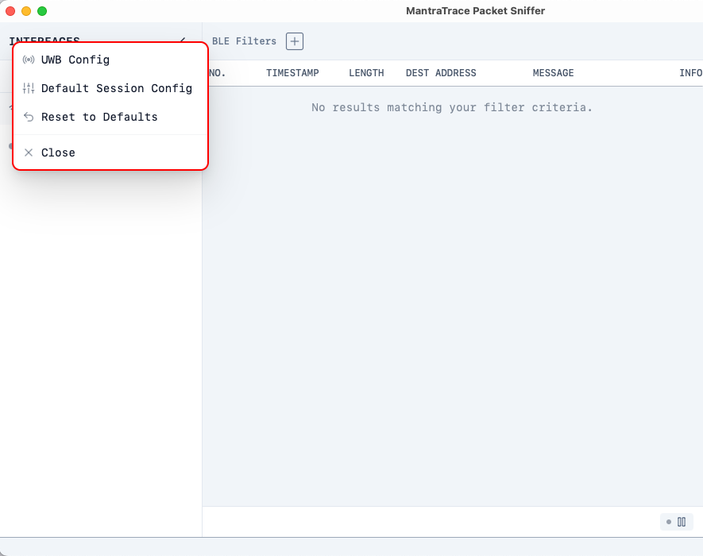Sort packets by TIMESTAMP column

pyautogui.click(x=292, y=72)
